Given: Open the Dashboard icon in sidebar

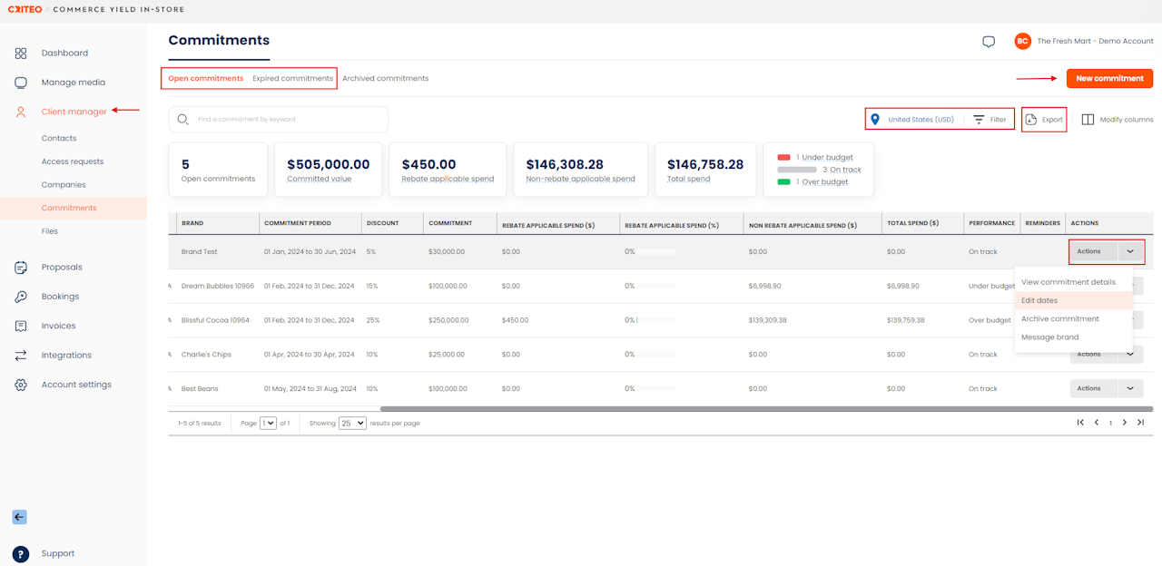Looking at the screenshot, I should pyautogui.click(x=21, y=54).
